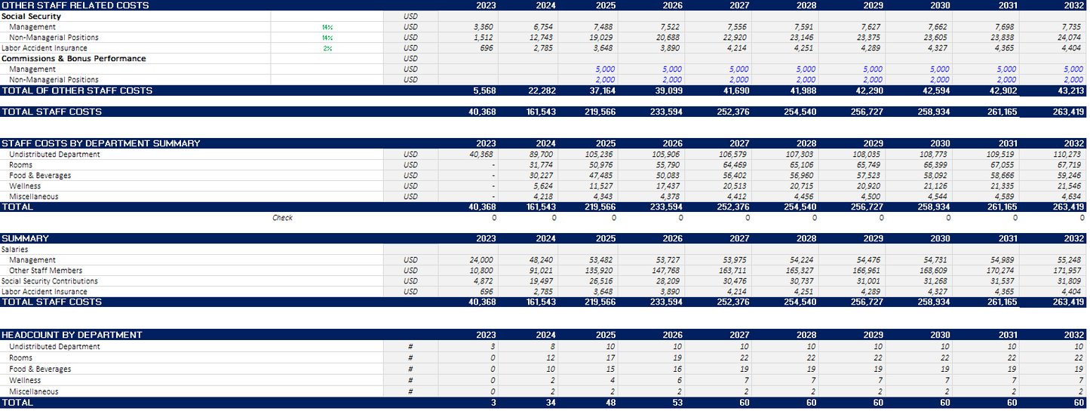Click Wellness 2026 staff cost 17,437

click(672, 186)
